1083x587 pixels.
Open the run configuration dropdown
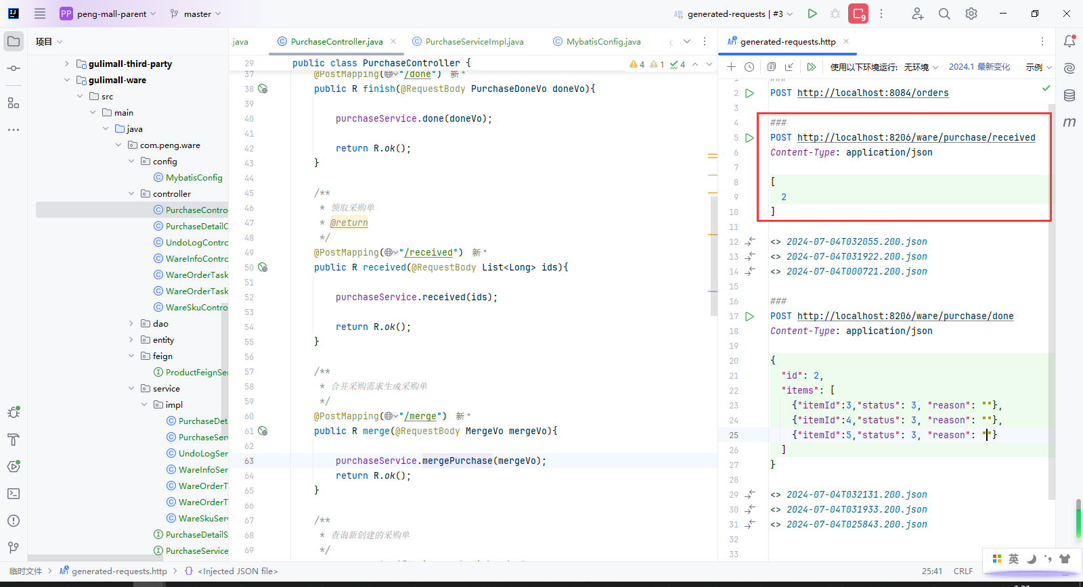click(733, 14)
